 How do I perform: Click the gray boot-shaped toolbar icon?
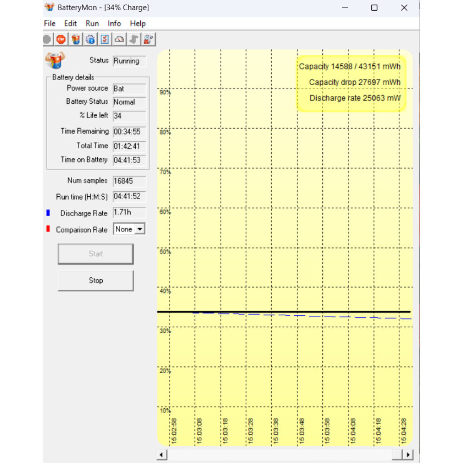(x=134, y=40)
